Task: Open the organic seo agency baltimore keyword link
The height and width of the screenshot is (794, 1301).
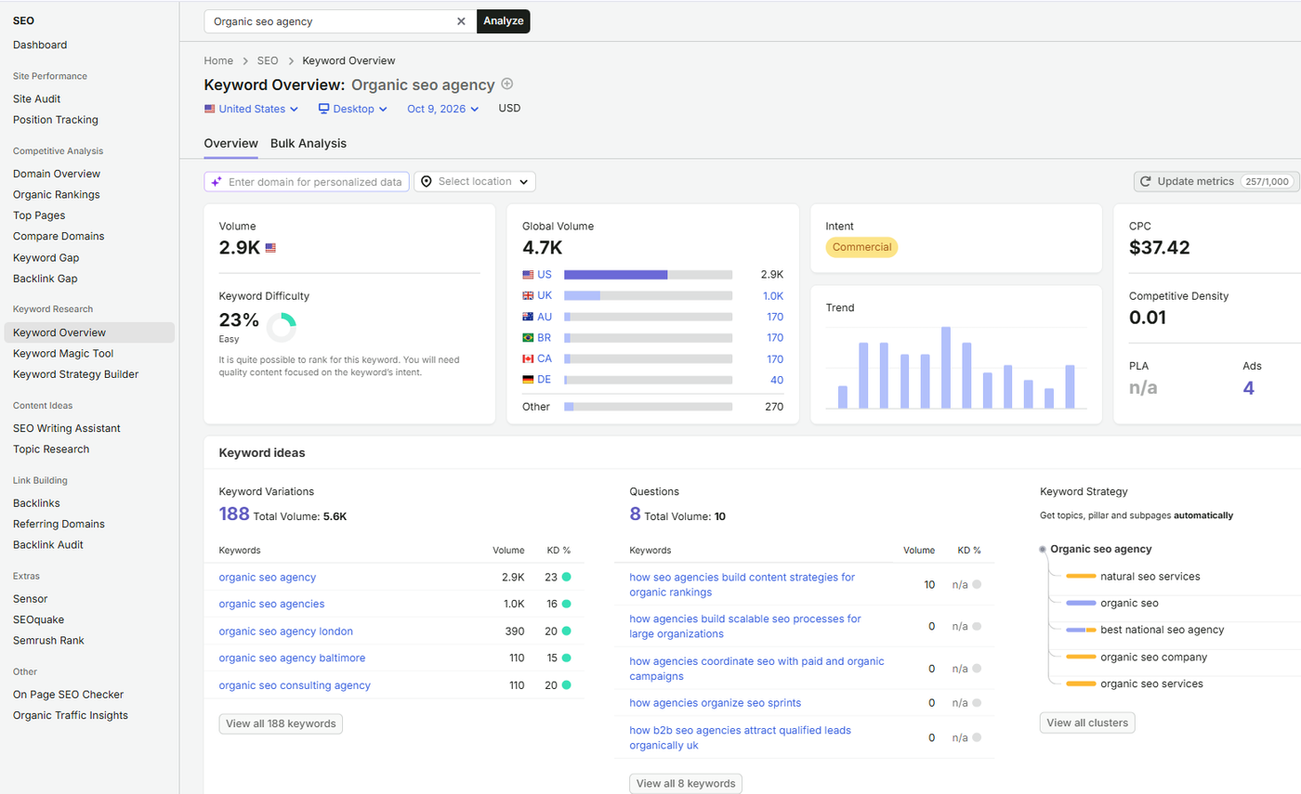Action: click(292, 658)
